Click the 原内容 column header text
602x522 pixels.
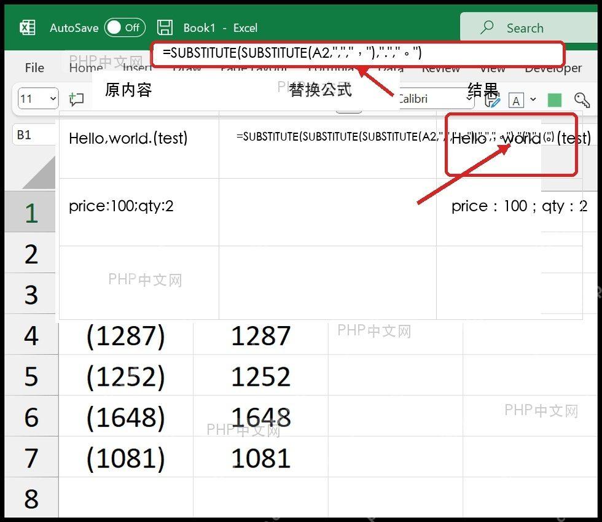(128, 90)
